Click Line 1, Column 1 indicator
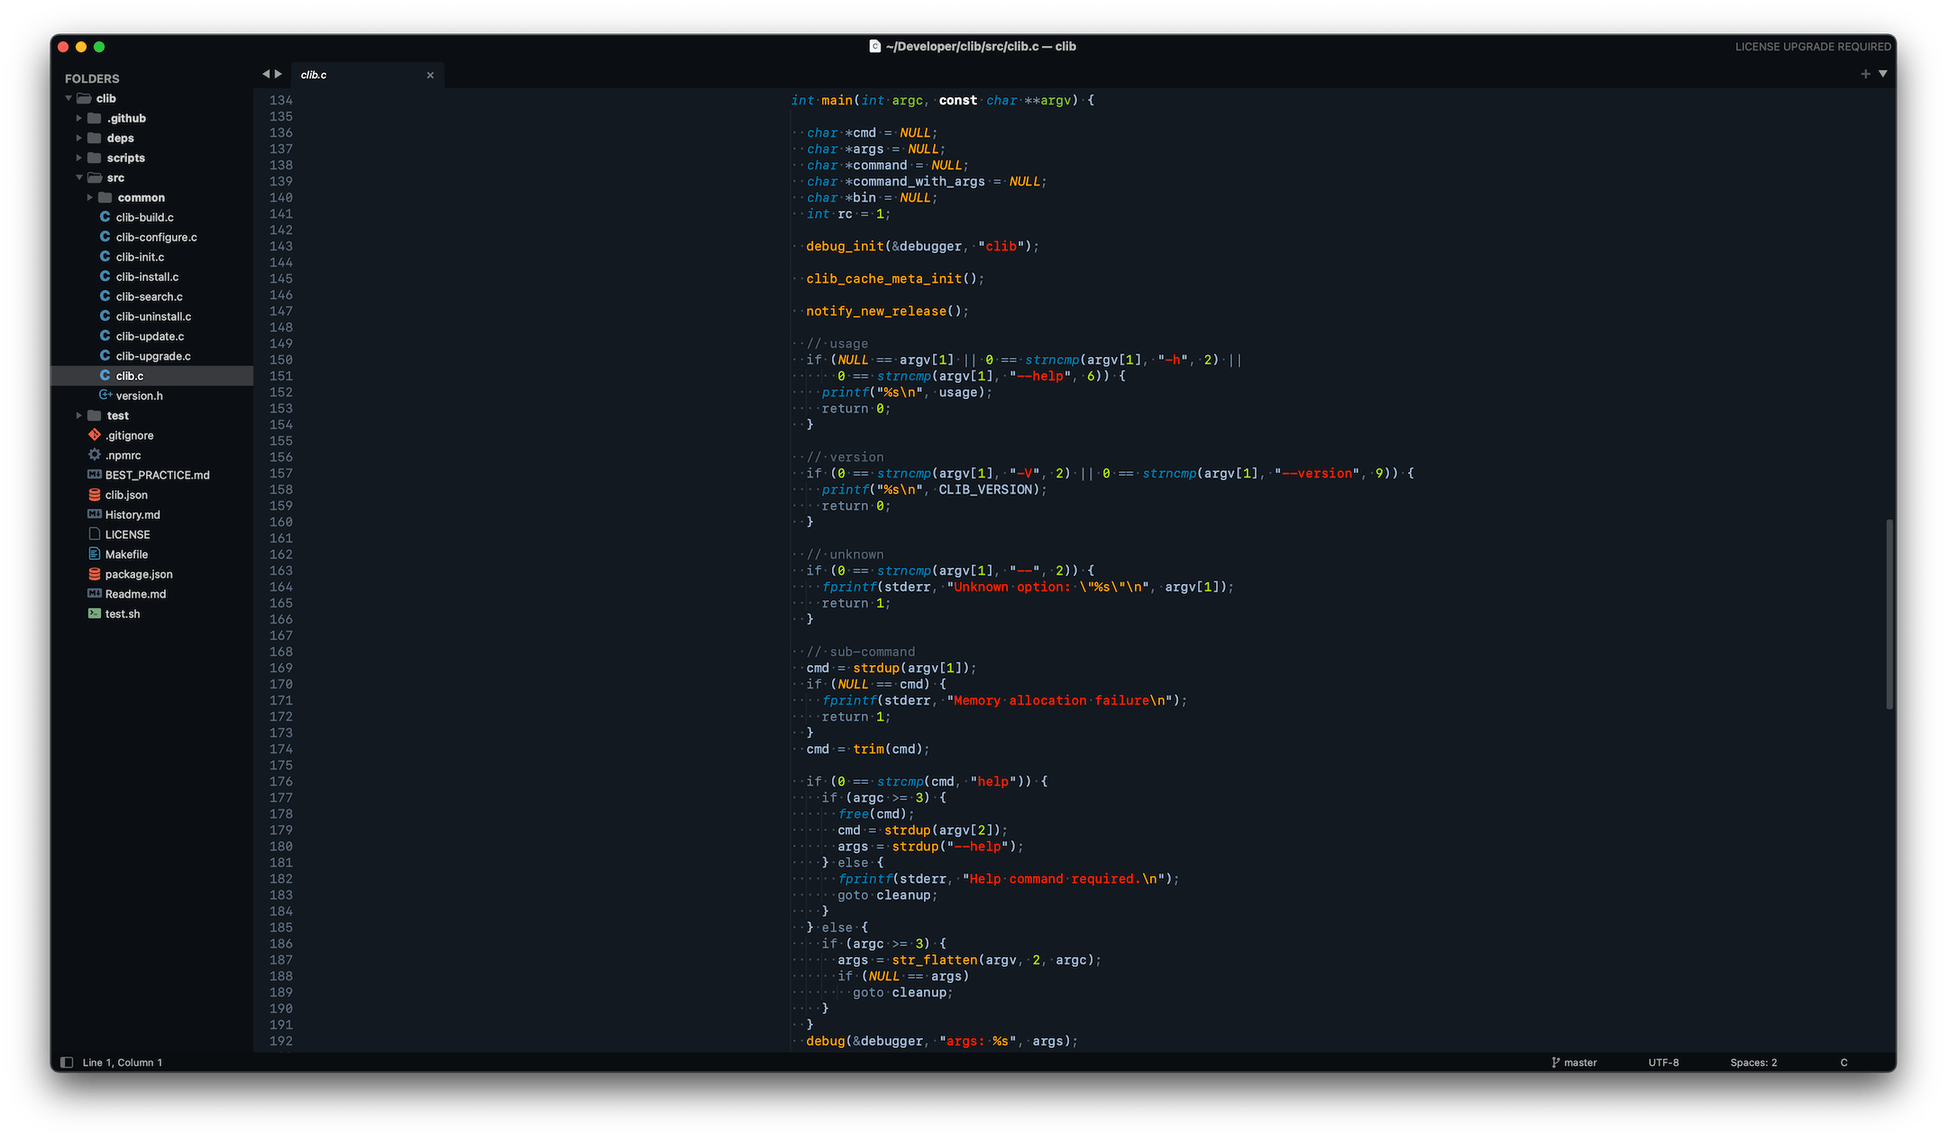 [x=123, y=1062]
